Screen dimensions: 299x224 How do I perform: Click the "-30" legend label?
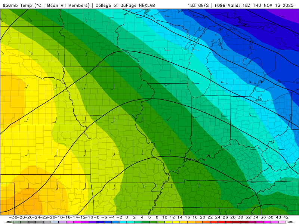point(13,217)
